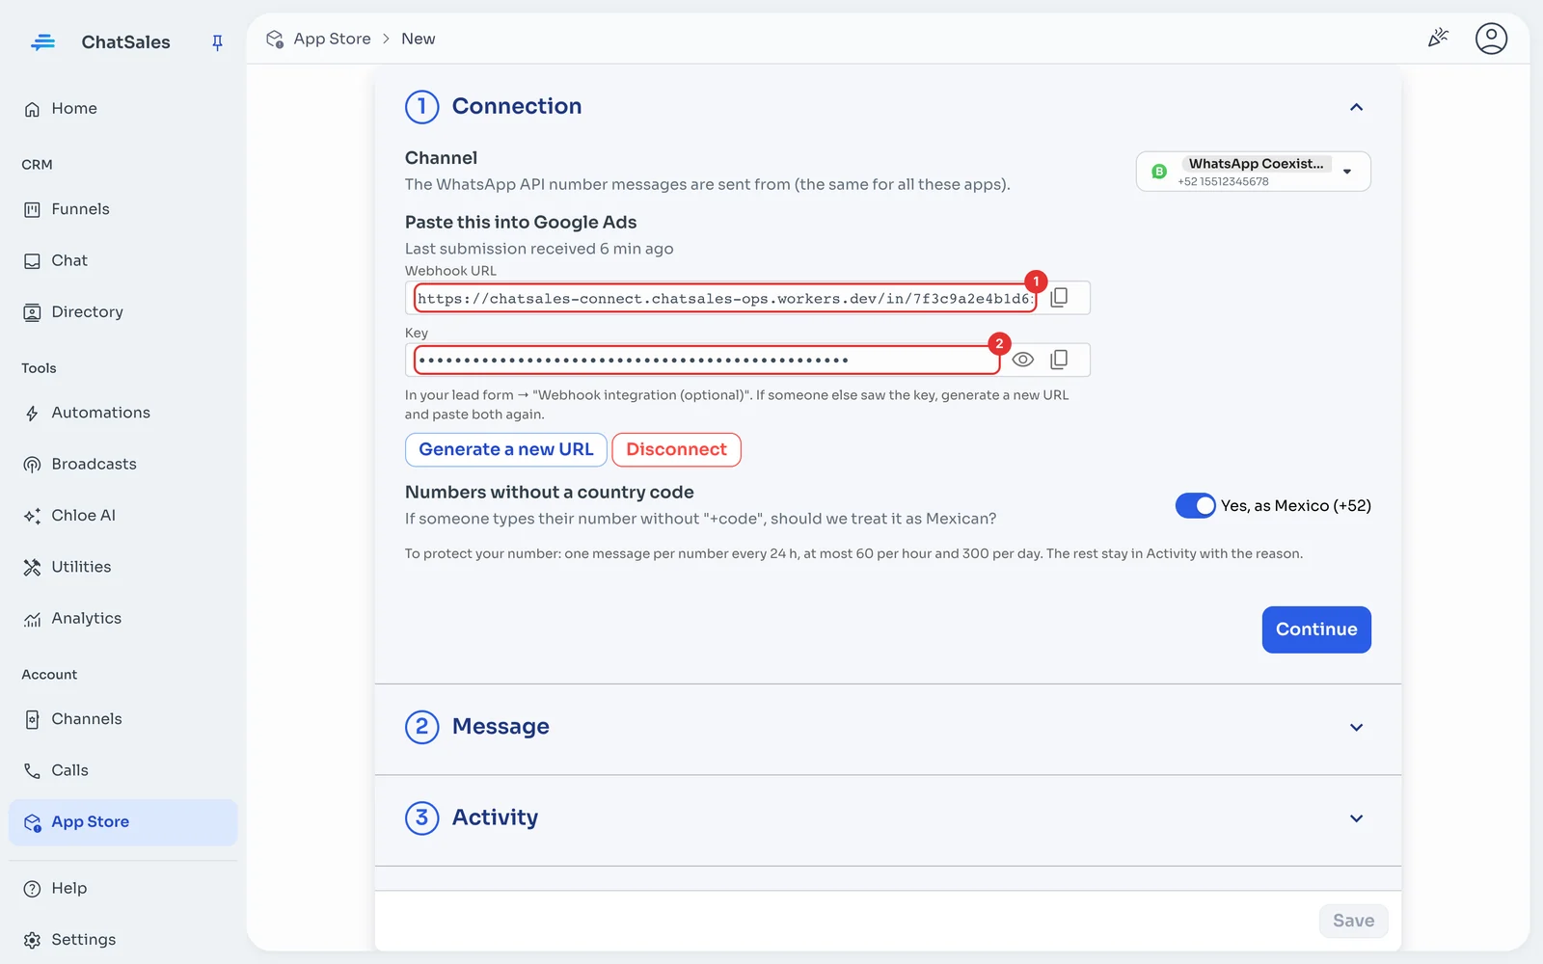Click the Chloe AI sparkle icon
1543x964 pixels.
point(32,516)
